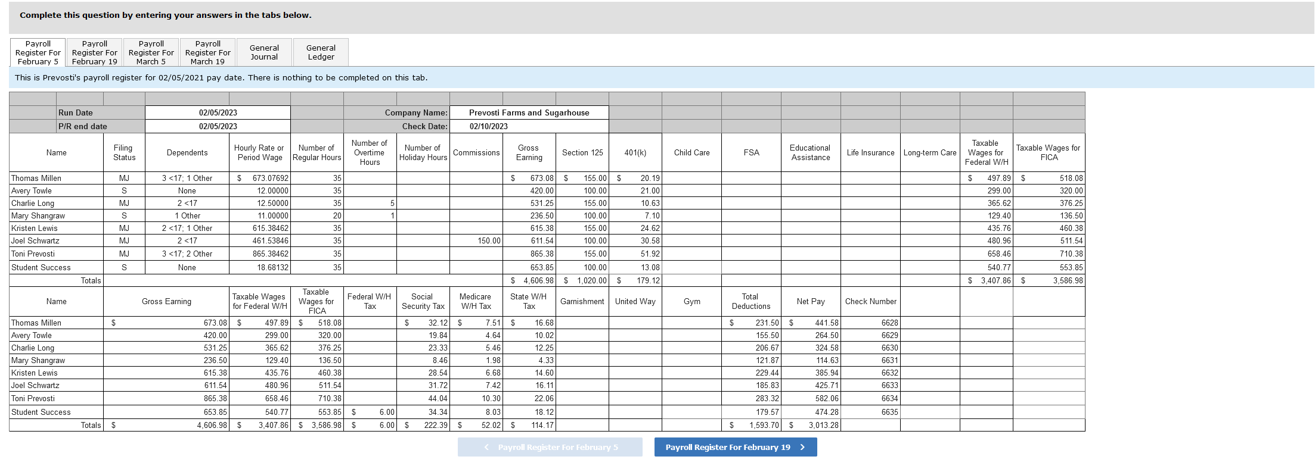Viewport: 1315px width, 472px height.
Task: Select the Run Date value cell
Action: (x=218, y=112)
